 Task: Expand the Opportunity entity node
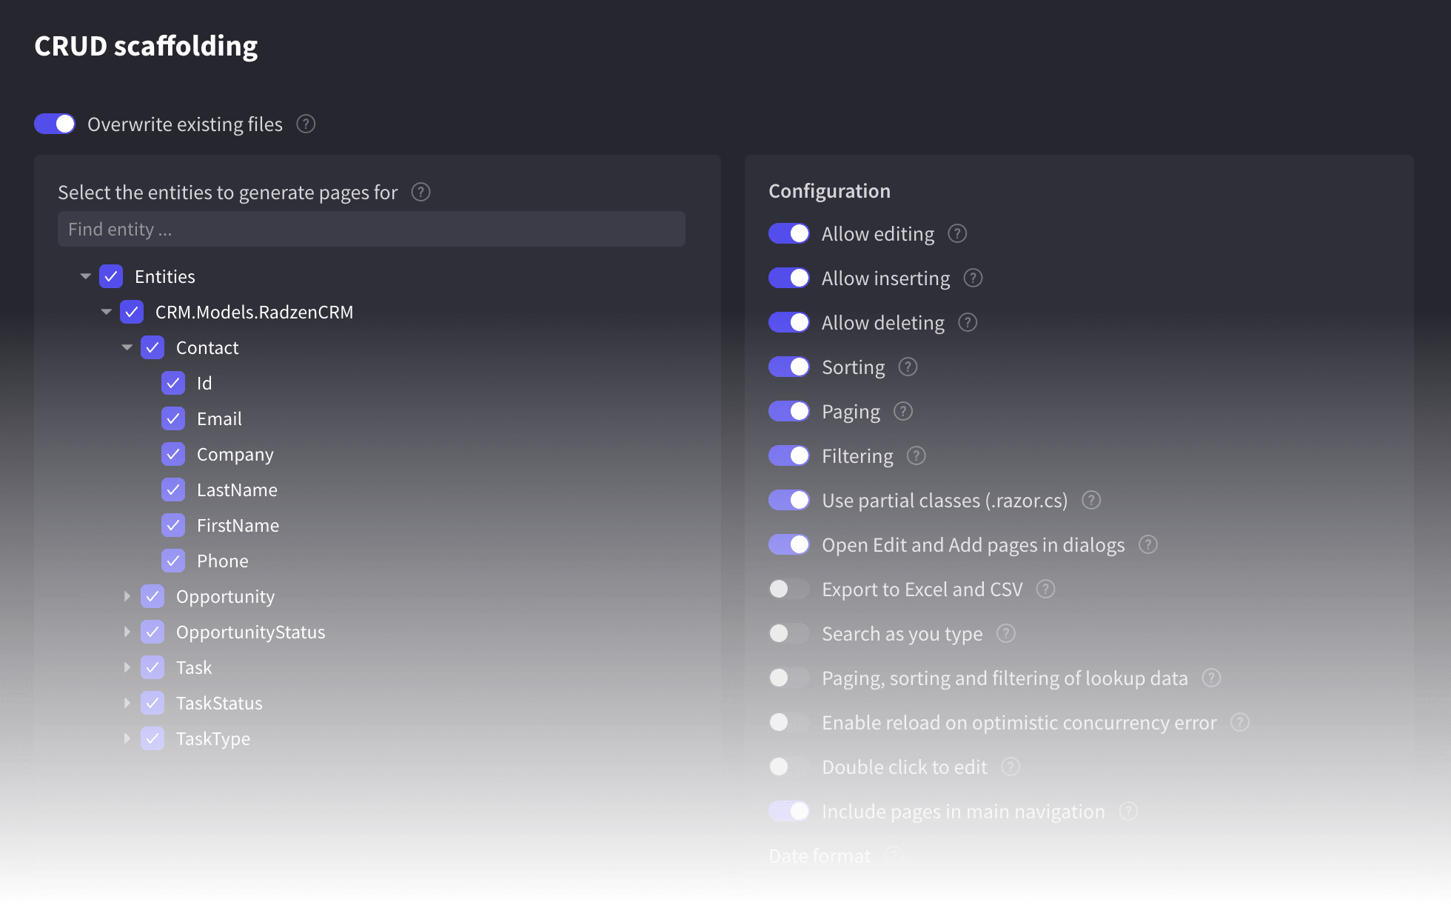[x=127, y=596]
